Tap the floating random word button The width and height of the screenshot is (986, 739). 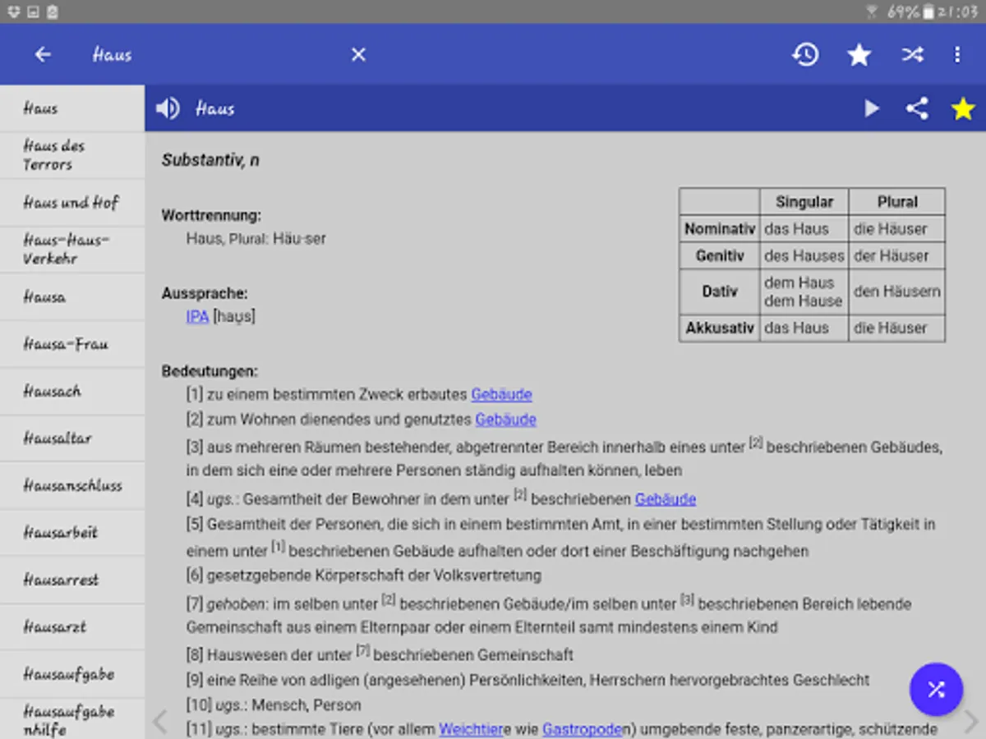pos(936,689)
